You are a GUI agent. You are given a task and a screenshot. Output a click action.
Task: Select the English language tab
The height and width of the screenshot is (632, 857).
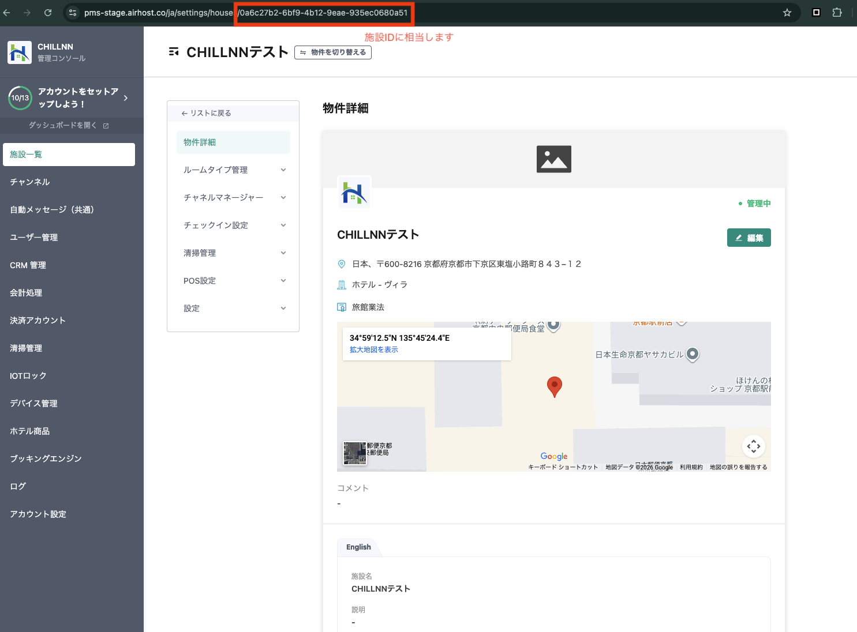click(358, 547)
